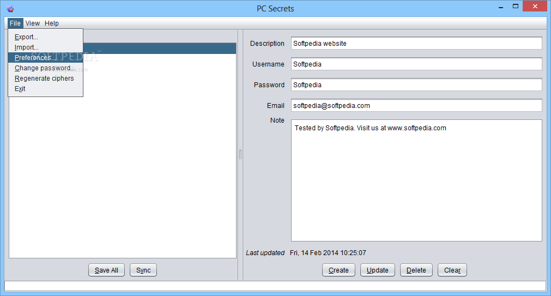This screenshot has height=296, width=551.
Task: Close the PC Secrets window
Action: pos(535,7)
